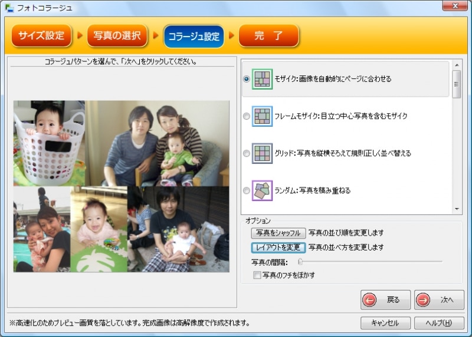Enable 写真のフチをぼかす checkbox
The height and width of the screenshot is (337, 472).
257,275
